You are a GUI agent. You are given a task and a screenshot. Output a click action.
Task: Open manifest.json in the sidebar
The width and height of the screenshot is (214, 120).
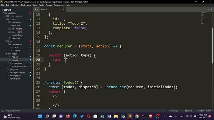click(17, 35)
